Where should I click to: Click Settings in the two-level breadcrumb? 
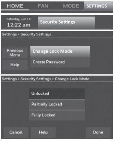9,34
